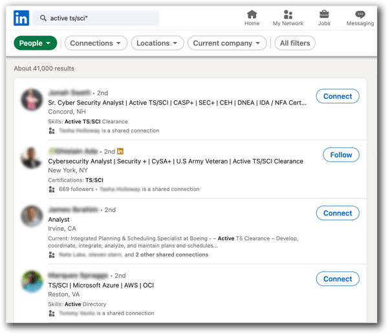
Task: Open blurred name link of New York result
Action: click(73, 151)
